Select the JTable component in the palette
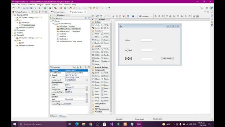Viewport: 225px width, 127px height. tap(96, 95)
